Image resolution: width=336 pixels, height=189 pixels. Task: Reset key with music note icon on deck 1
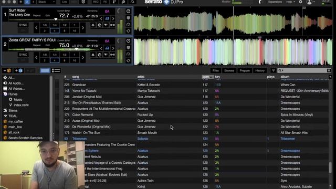coord(107,18)
